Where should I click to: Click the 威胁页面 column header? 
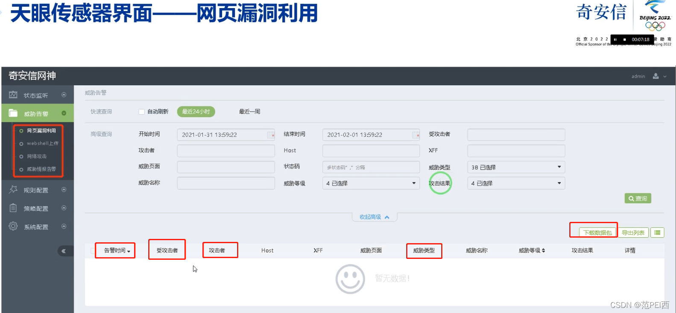click(x=371, y=250)
